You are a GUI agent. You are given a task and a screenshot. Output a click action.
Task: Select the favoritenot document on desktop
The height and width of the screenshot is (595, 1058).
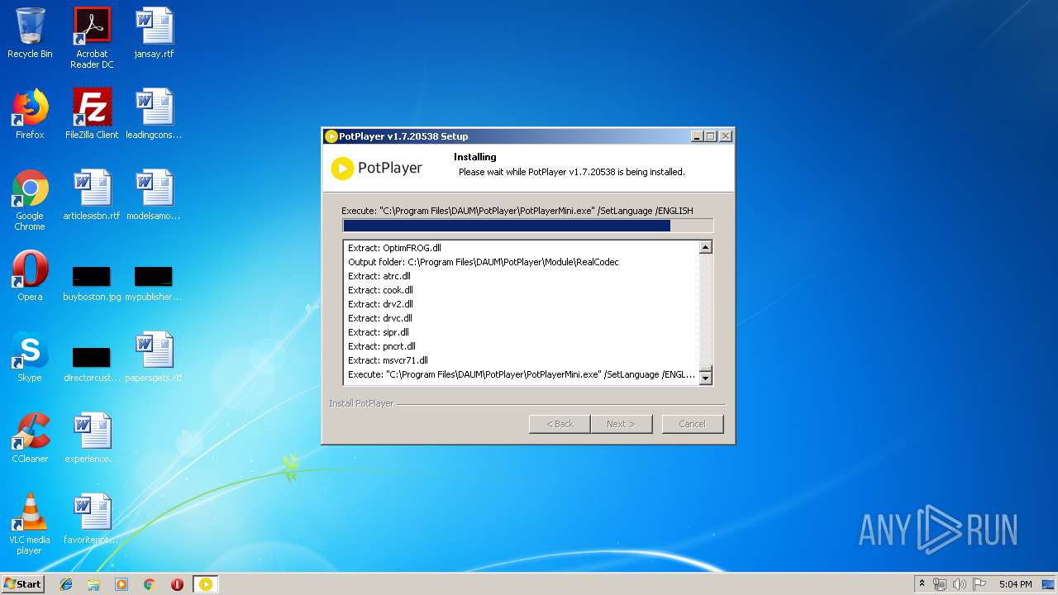(x=92, y=519)
